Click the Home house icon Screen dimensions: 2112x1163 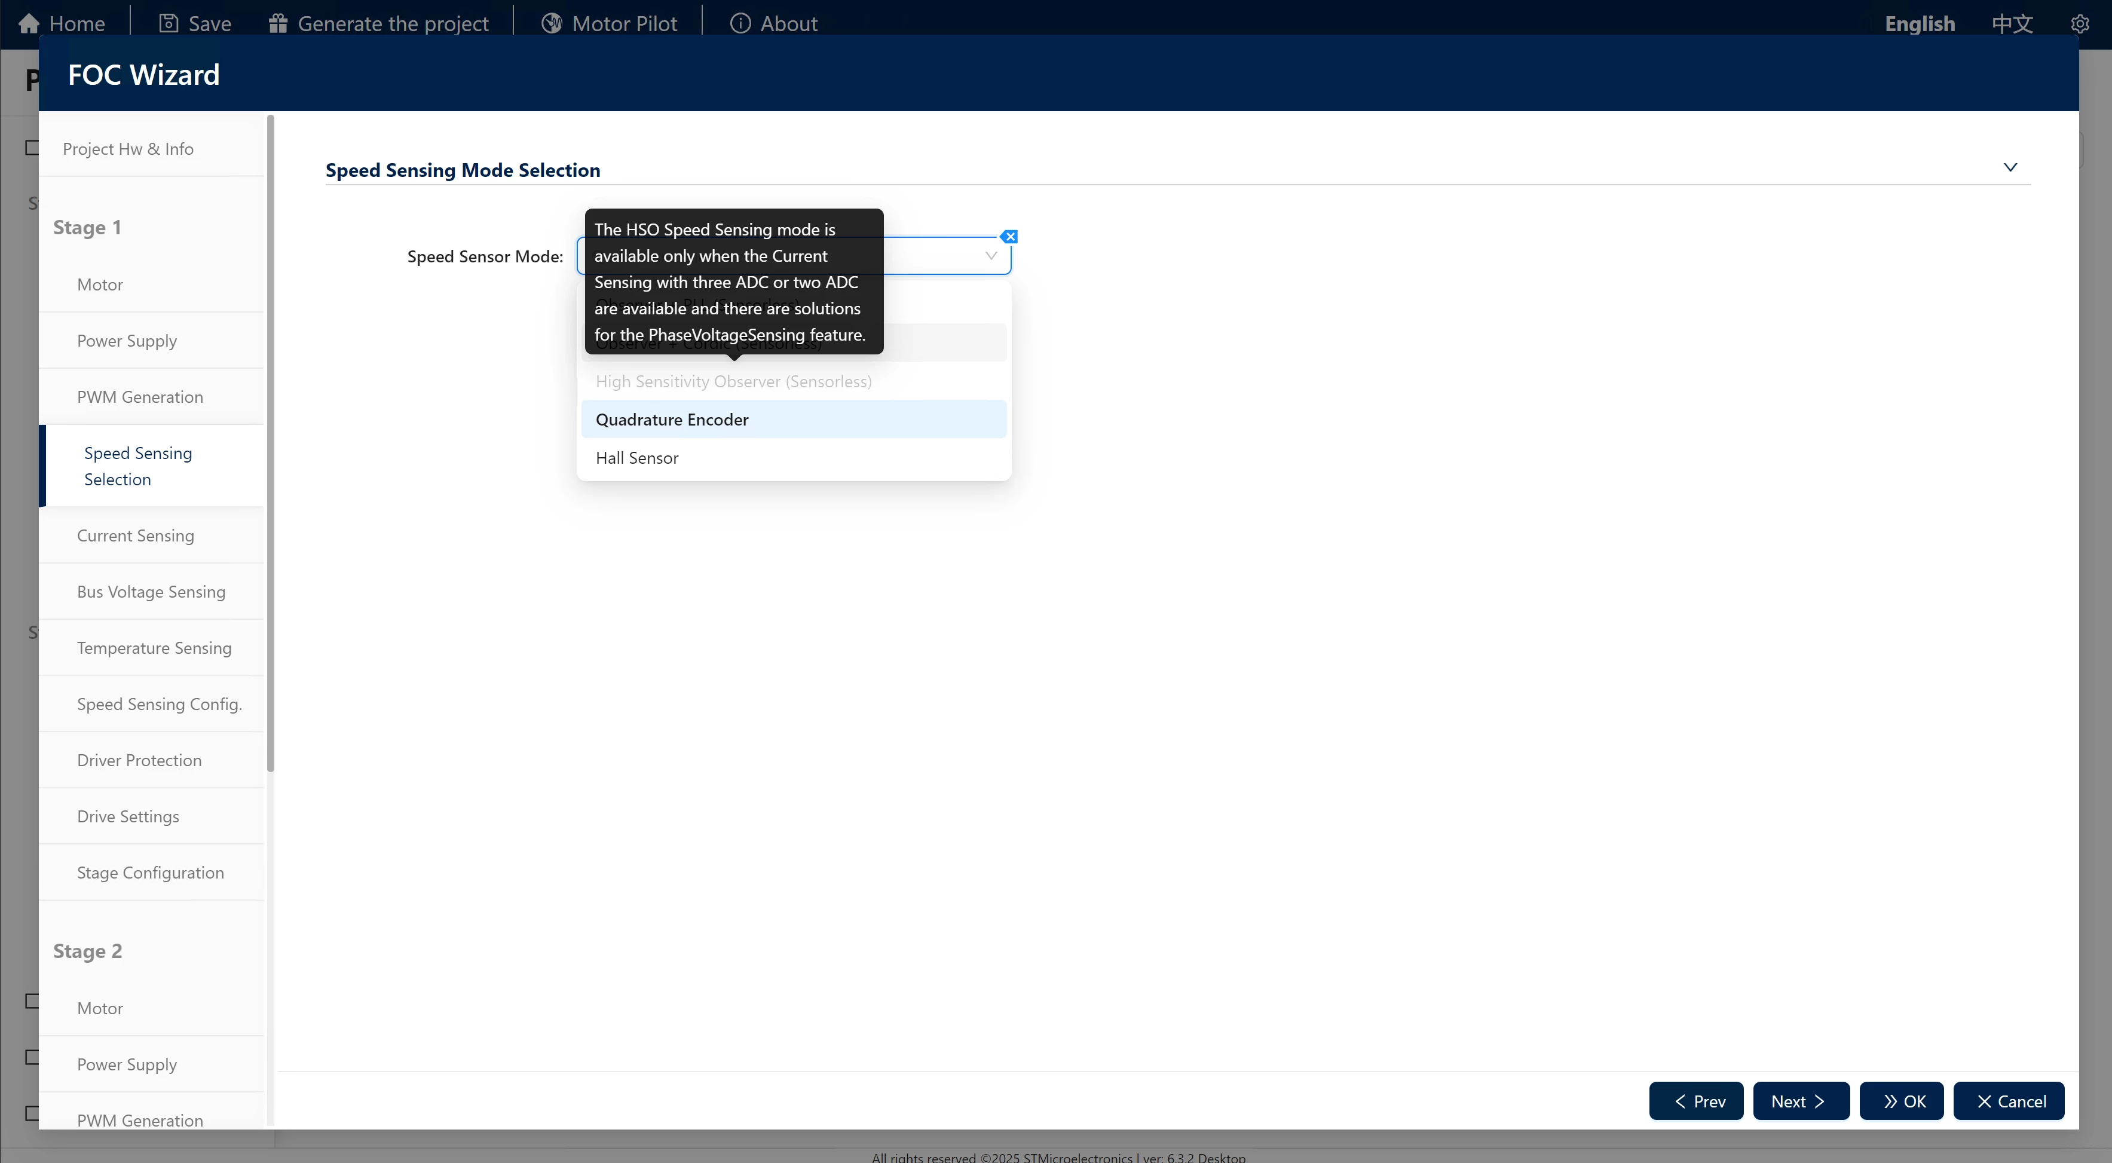coord(29,24)
